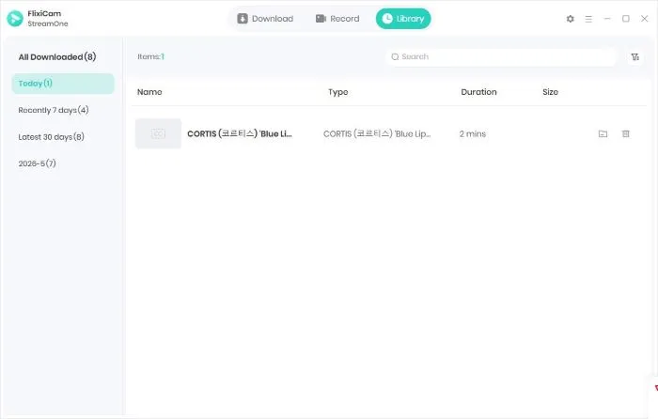Maximize the FlixiCam window

[626, 19]
